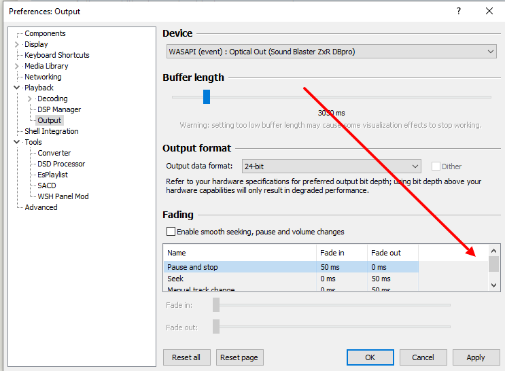Viewport: 505px width, 371px height.
Task: Collapse the Playback tree node
Action: tap(17, 88)
